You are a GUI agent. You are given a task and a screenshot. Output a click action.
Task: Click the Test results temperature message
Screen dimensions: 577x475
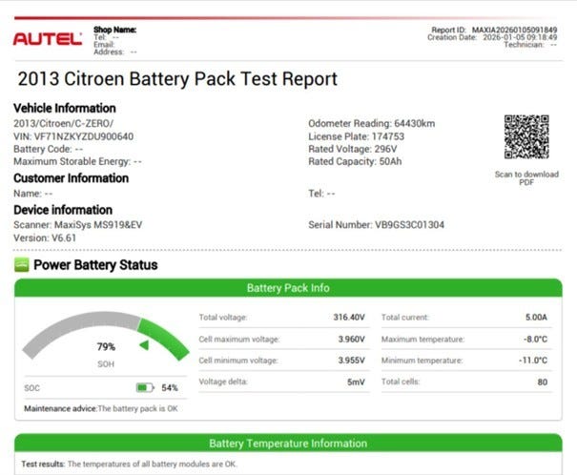pyautogui.click(x=129, y=464)
